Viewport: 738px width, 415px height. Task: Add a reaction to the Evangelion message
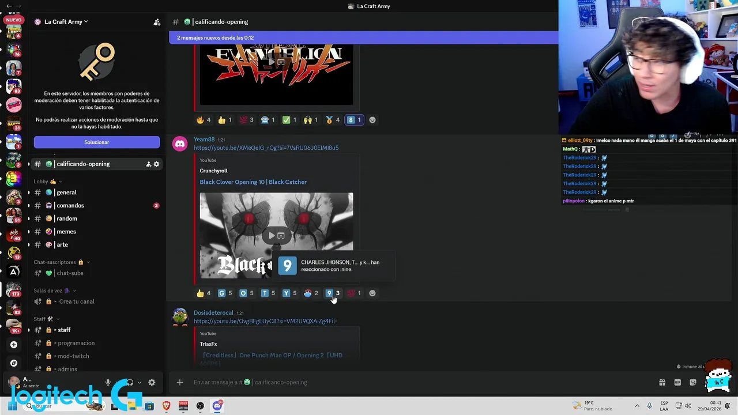(372, 120)
